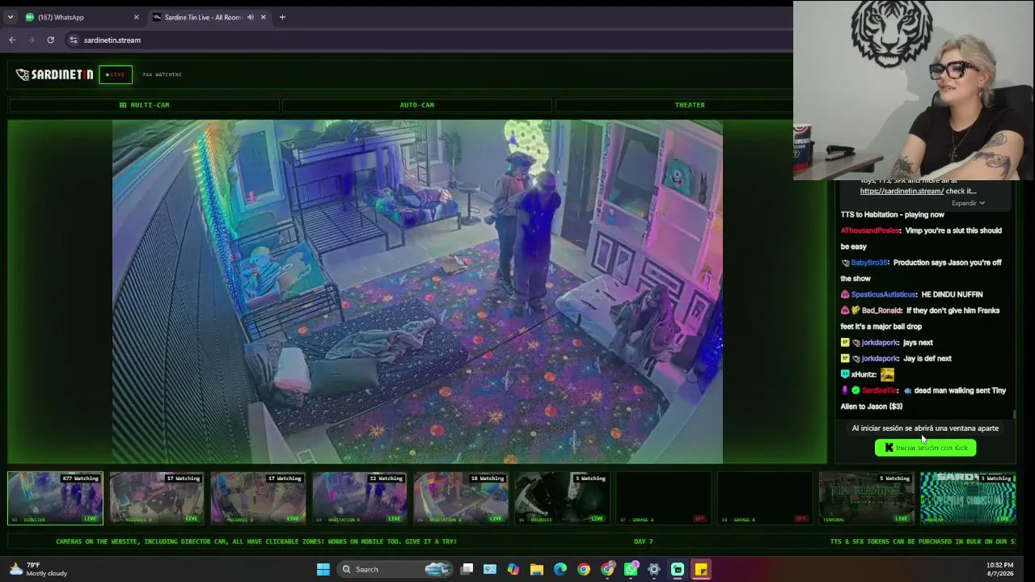Screen dimensions: 1035x582
Task: Open Sticky Notes from the taskbar
Action: click(x=701, y=569)
